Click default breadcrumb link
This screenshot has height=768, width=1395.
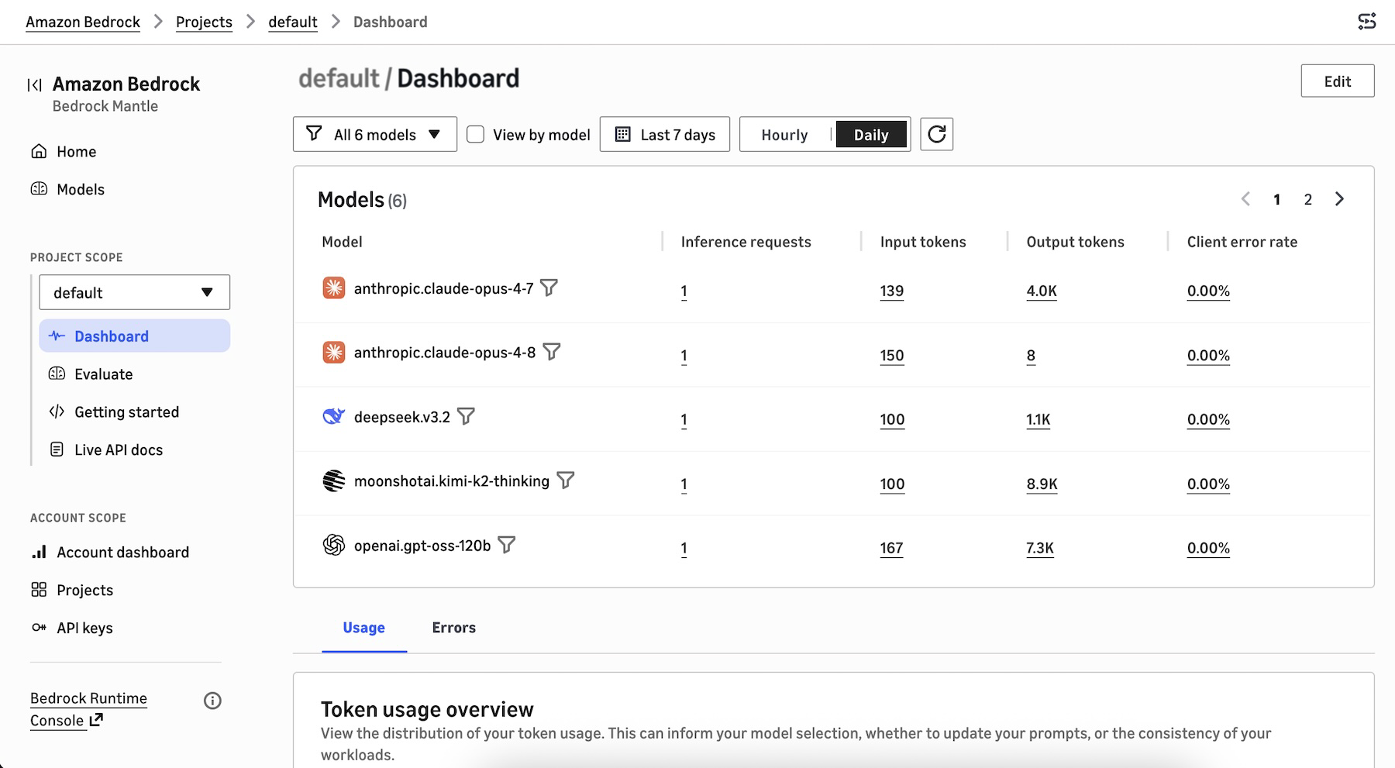point(293,22)
